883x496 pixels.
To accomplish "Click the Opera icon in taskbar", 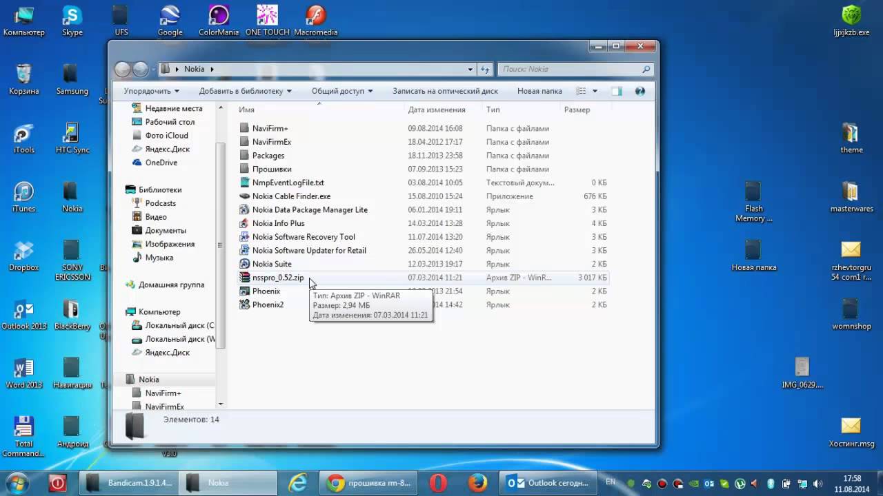I will pyautogui.click(x=438, y=483).
